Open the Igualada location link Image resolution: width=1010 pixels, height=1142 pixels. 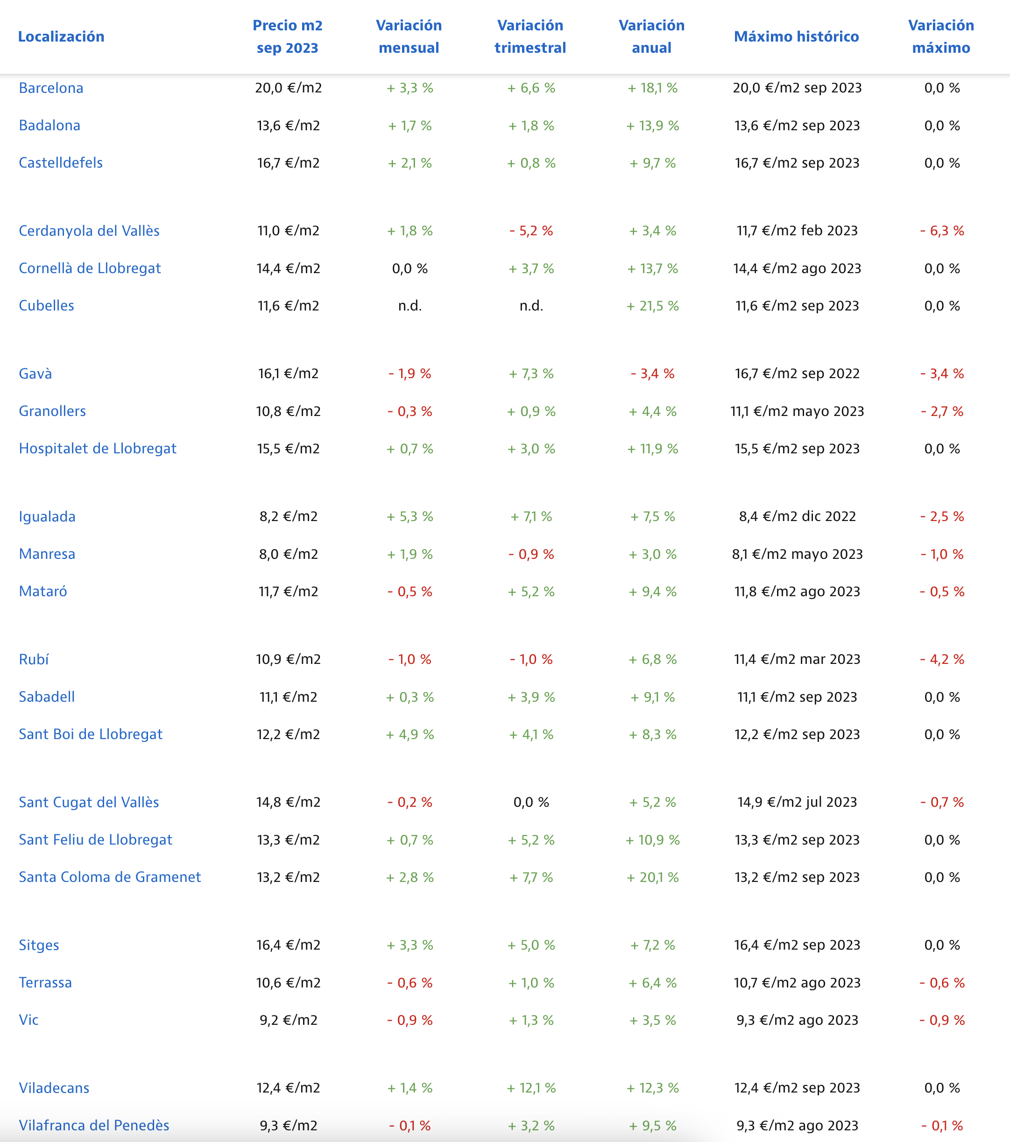pos(47,517)
